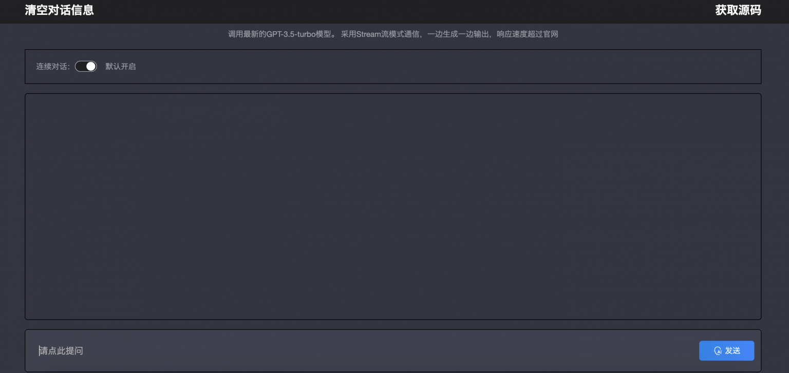Clear the chat via 清空对话信息
Image resolution: width=789 pixels, height=373 pixels.
(x=59, y=10)
